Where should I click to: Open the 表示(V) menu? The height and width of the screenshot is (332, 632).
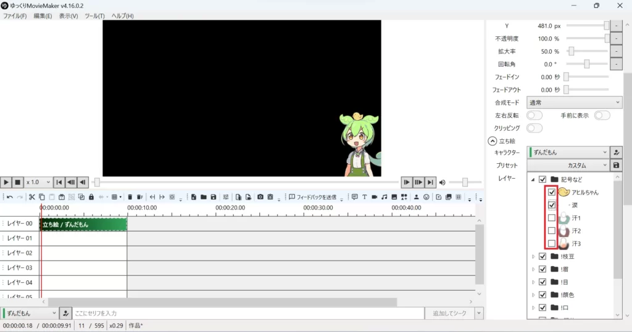[69, 16]
